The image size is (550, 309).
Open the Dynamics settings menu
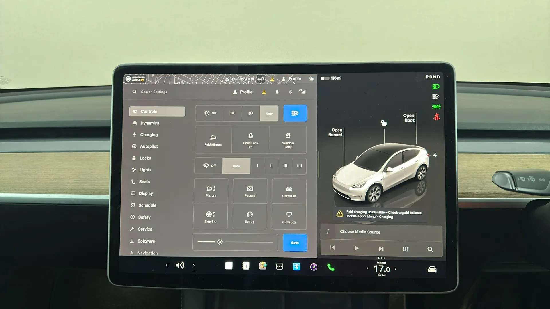(x=146, y=123)
